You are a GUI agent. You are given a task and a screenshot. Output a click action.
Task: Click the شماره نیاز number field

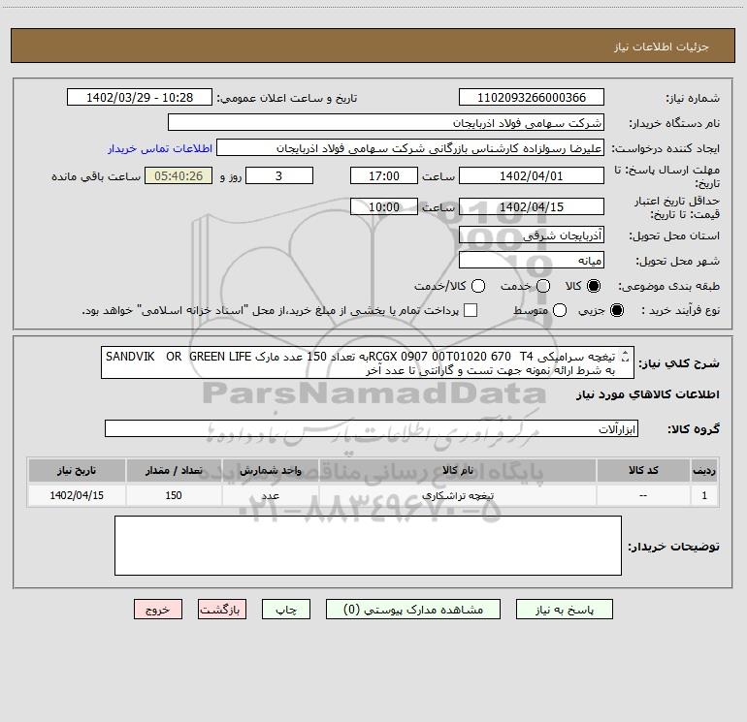point(532,97)
